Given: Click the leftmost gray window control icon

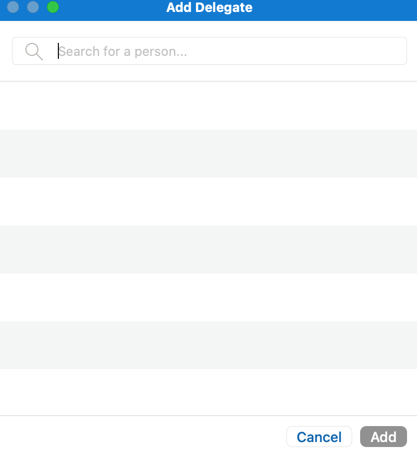Looking at the screenshot, I should [x=12, y=7].
